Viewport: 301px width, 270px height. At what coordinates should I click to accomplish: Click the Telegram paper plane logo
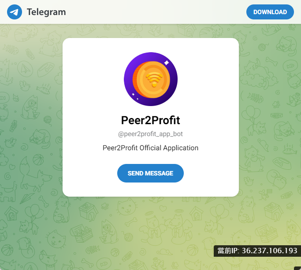click(x=15, y=12)
